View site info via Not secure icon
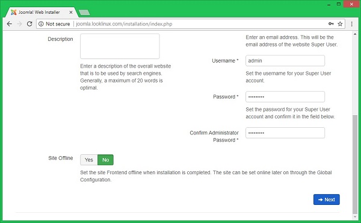The width and height of the screenshot is (361, 223). (41, 24)
